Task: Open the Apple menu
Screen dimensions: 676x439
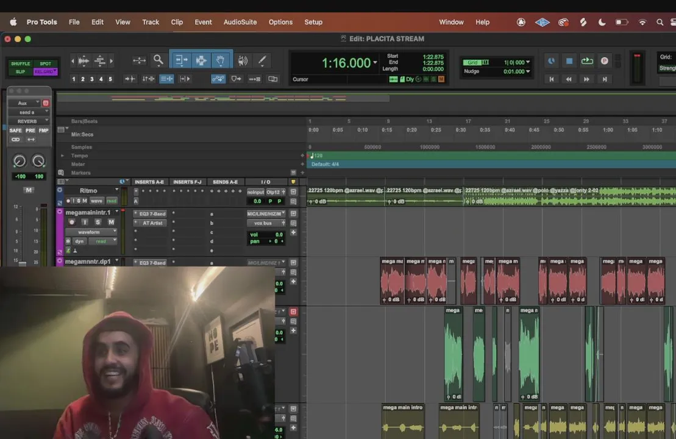Action: click(13, 22)
